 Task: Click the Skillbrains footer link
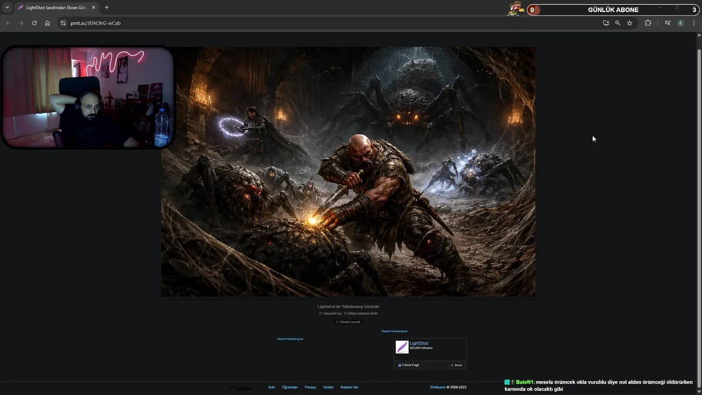438,387
